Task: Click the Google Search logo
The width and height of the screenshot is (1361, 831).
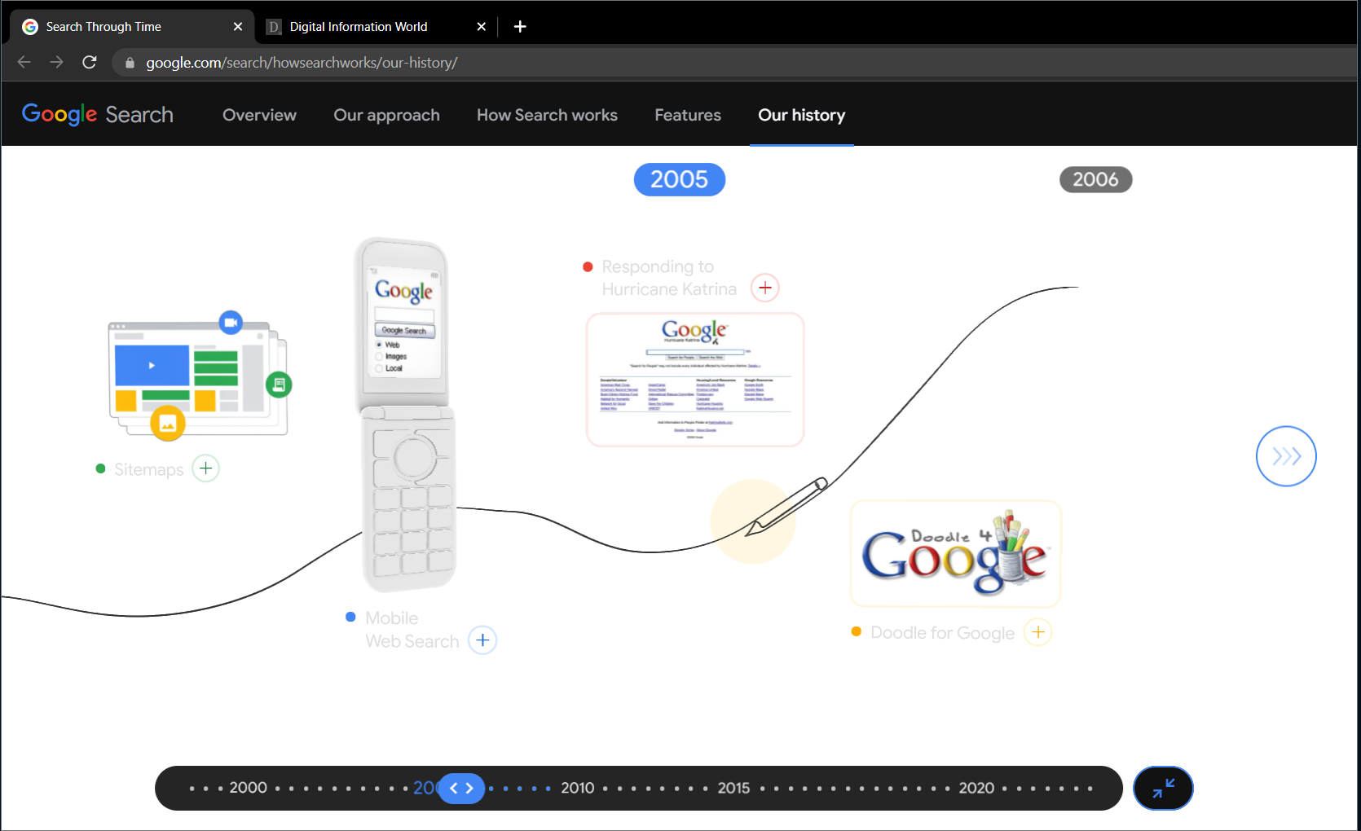Action: 98,114
